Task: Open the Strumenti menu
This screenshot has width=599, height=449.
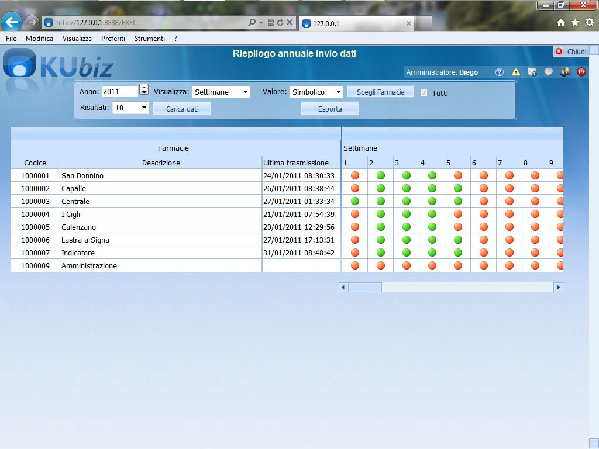Action: [x=149, y=39]
